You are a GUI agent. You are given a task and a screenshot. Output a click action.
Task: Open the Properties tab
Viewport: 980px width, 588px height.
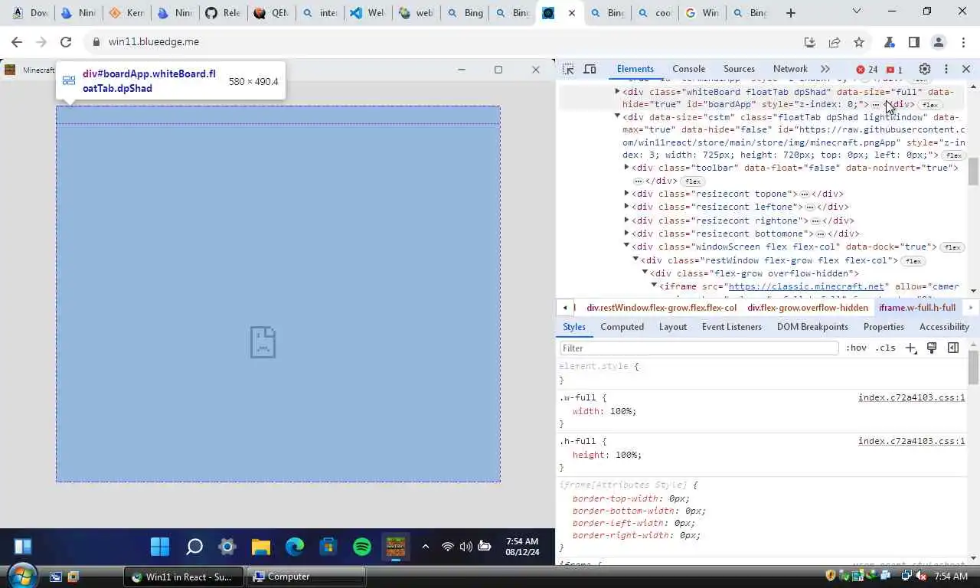(884, 327)
